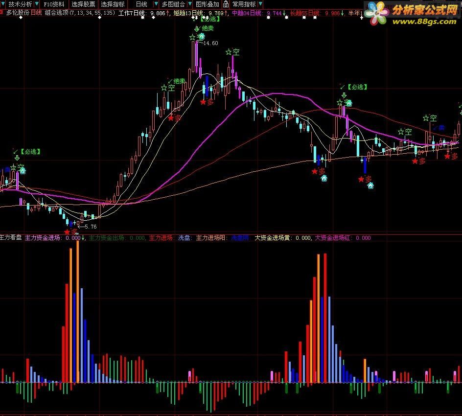Viewport: 462px width, 416px height.
Task: Click the blue 卖 signal near the right edge
Action: click(441, 128)
